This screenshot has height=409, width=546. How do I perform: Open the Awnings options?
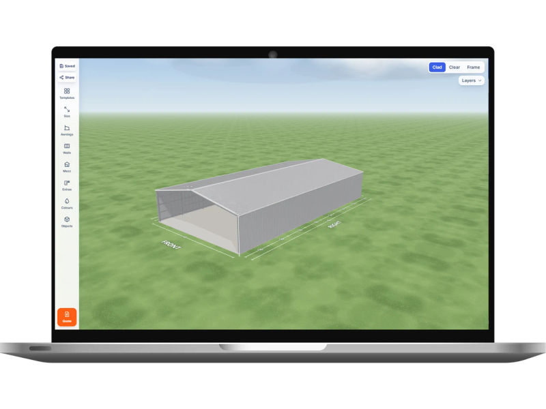coord(67,130)
